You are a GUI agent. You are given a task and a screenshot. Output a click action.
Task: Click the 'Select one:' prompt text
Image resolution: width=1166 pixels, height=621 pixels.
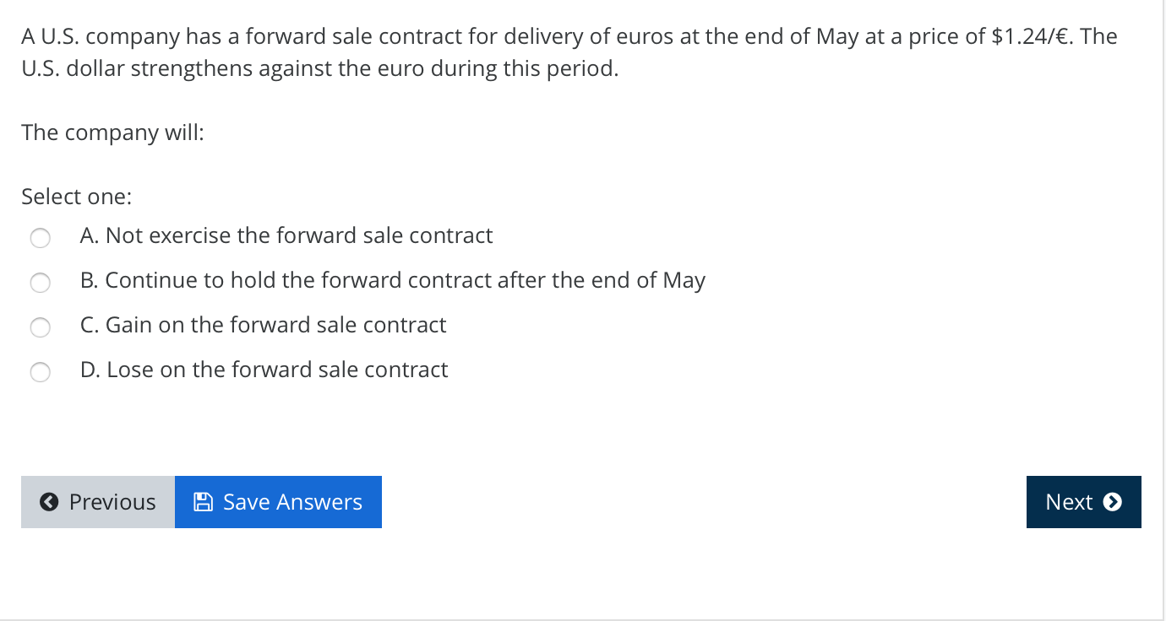coord(76,196)
